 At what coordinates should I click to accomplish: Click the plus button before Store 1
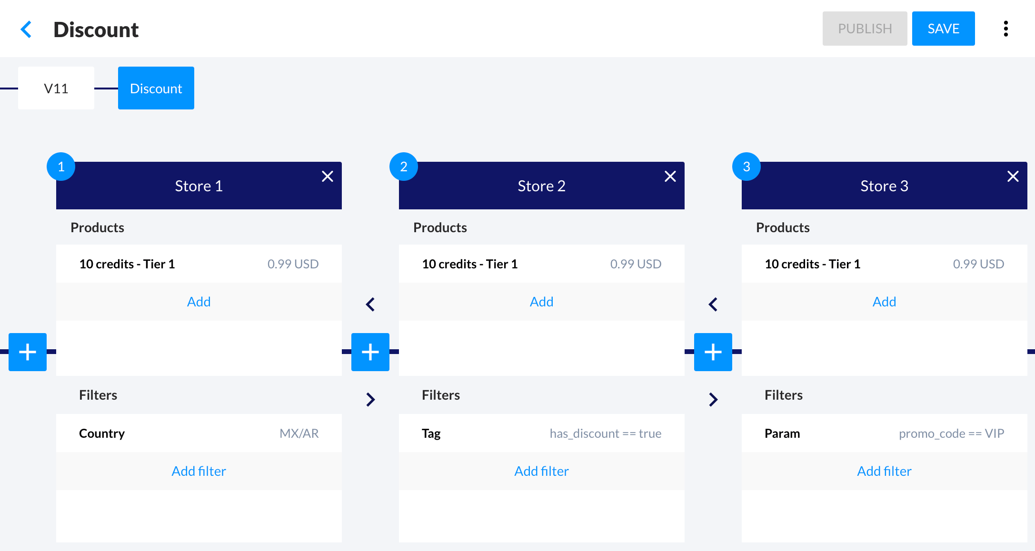[28, 352]
